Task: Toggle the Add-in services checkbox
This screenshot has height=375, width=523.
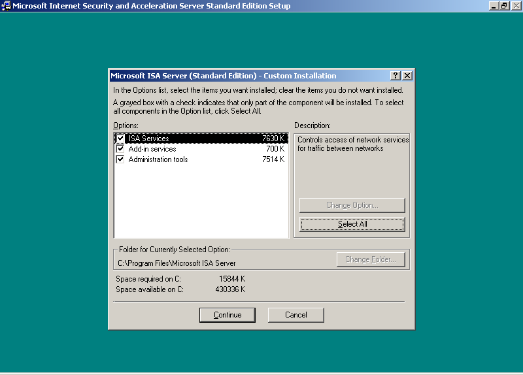Action: (120, 149)
